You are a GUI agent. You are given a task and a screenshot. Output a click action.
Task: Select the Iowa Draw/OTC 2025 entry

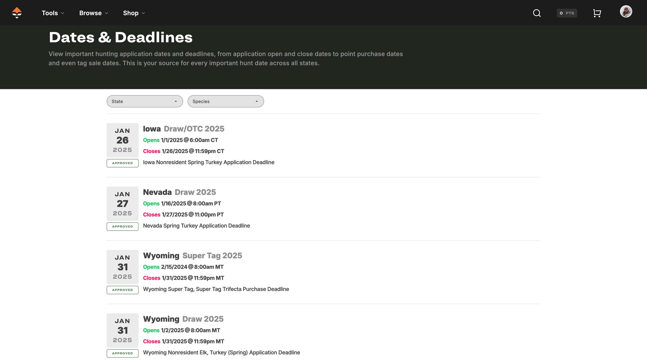point(184,129)
